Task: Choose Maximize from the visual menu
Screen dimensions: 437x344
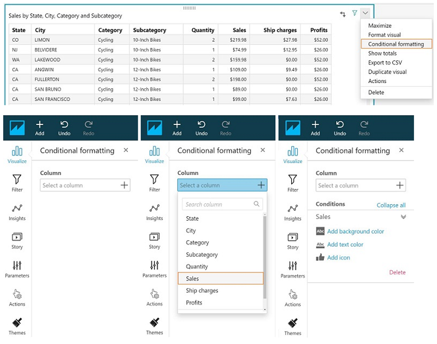Action: coord(380,26)
